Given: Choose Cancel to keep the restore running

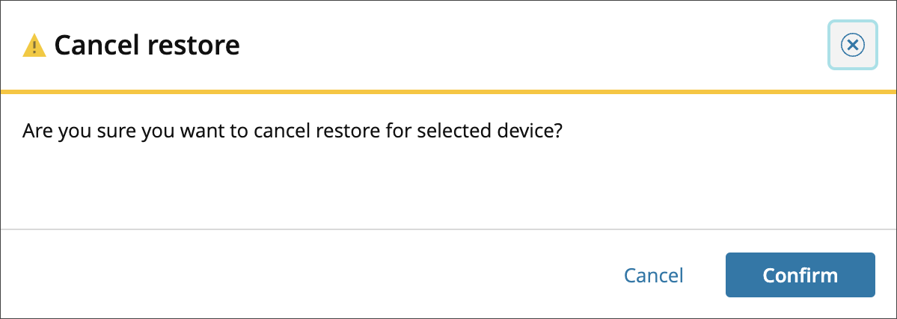Looking at the screenshot, I should coord(653,275).
